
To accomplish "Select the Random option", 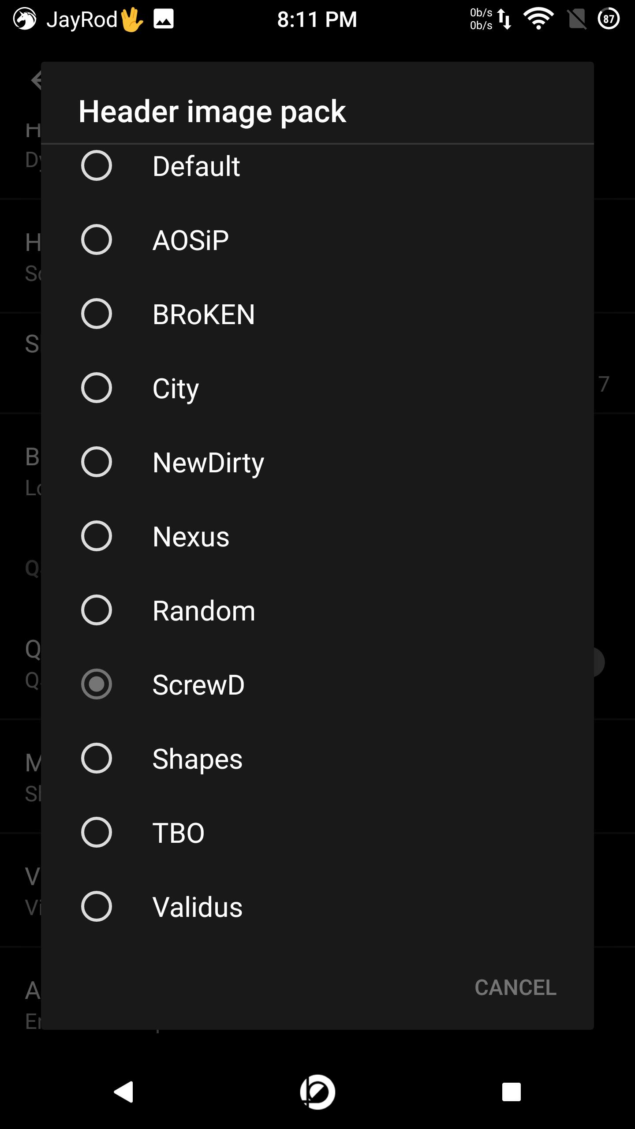I will pos(317,610).
